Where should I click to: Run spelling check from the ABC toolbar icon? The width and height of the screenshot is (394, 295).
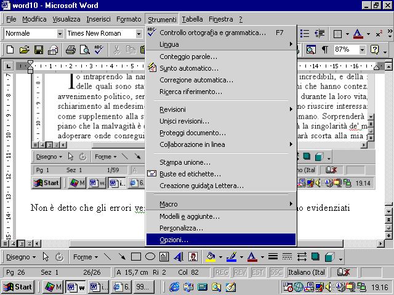click(98, 50)
